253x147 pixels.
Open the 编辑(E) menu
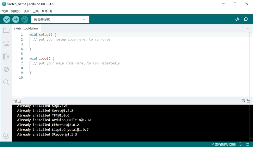coord(15,11)
